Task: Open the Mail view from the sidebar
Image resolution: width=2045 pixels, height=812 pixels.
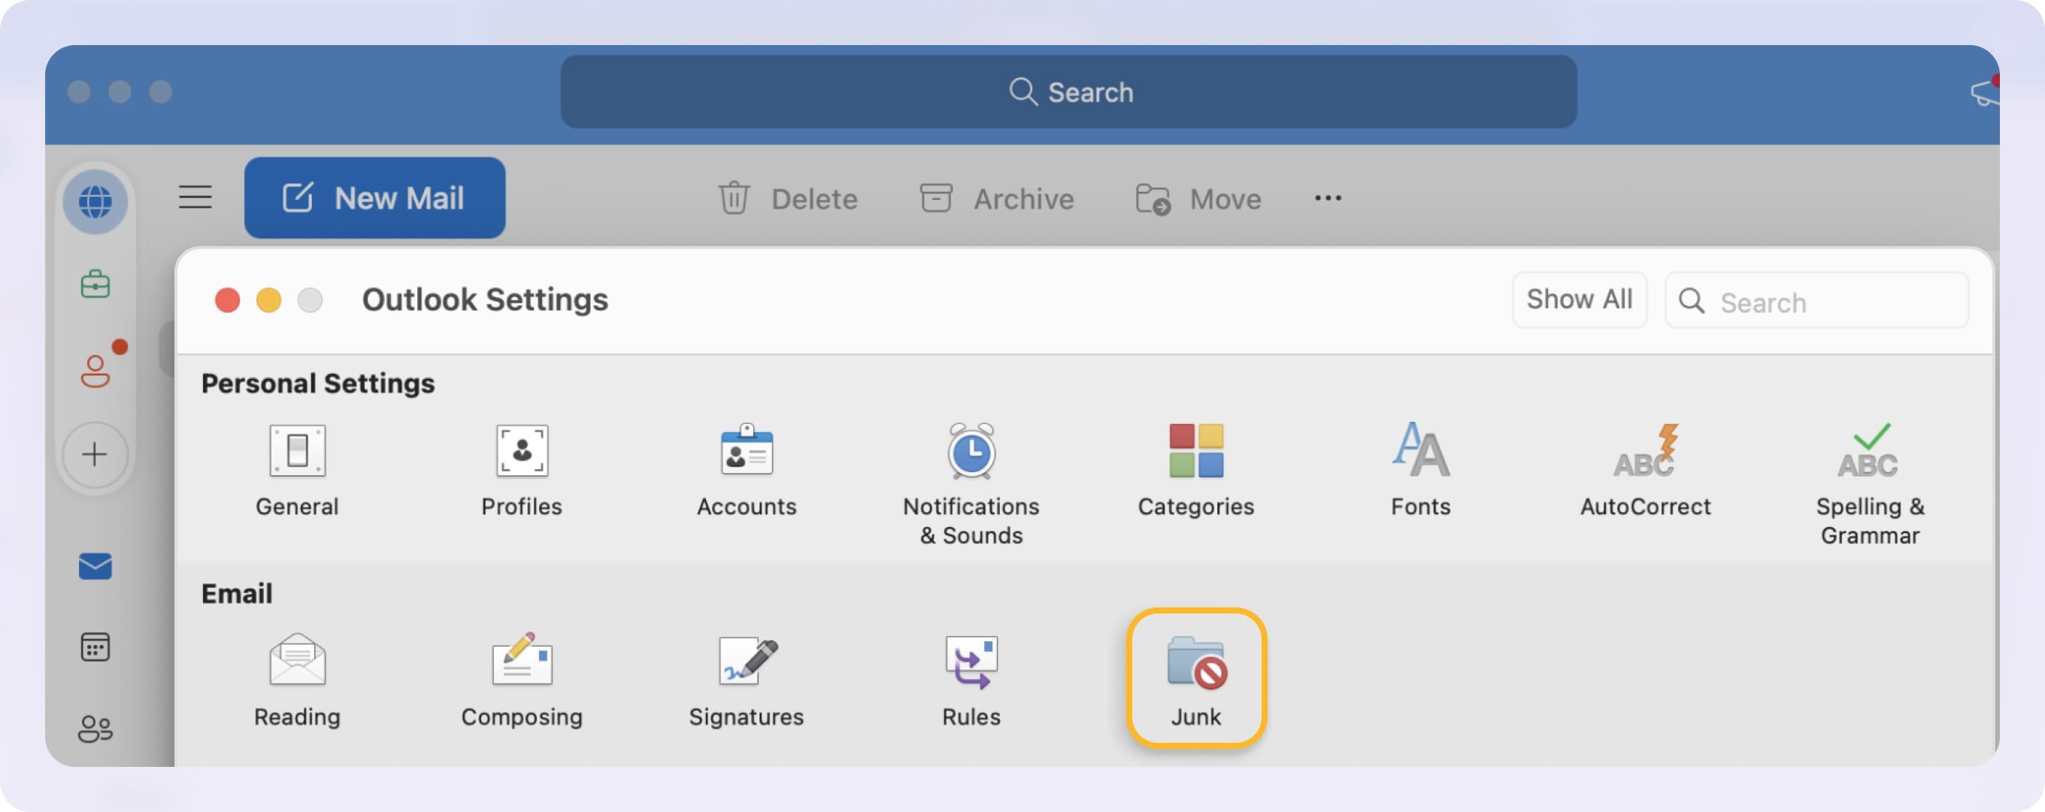Action: (95, 566)
